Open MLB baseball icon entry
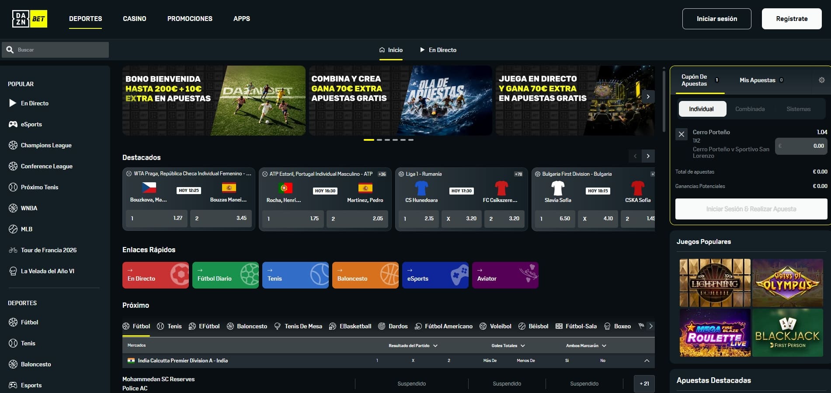 pyautogui.click(x=13, y=229)
